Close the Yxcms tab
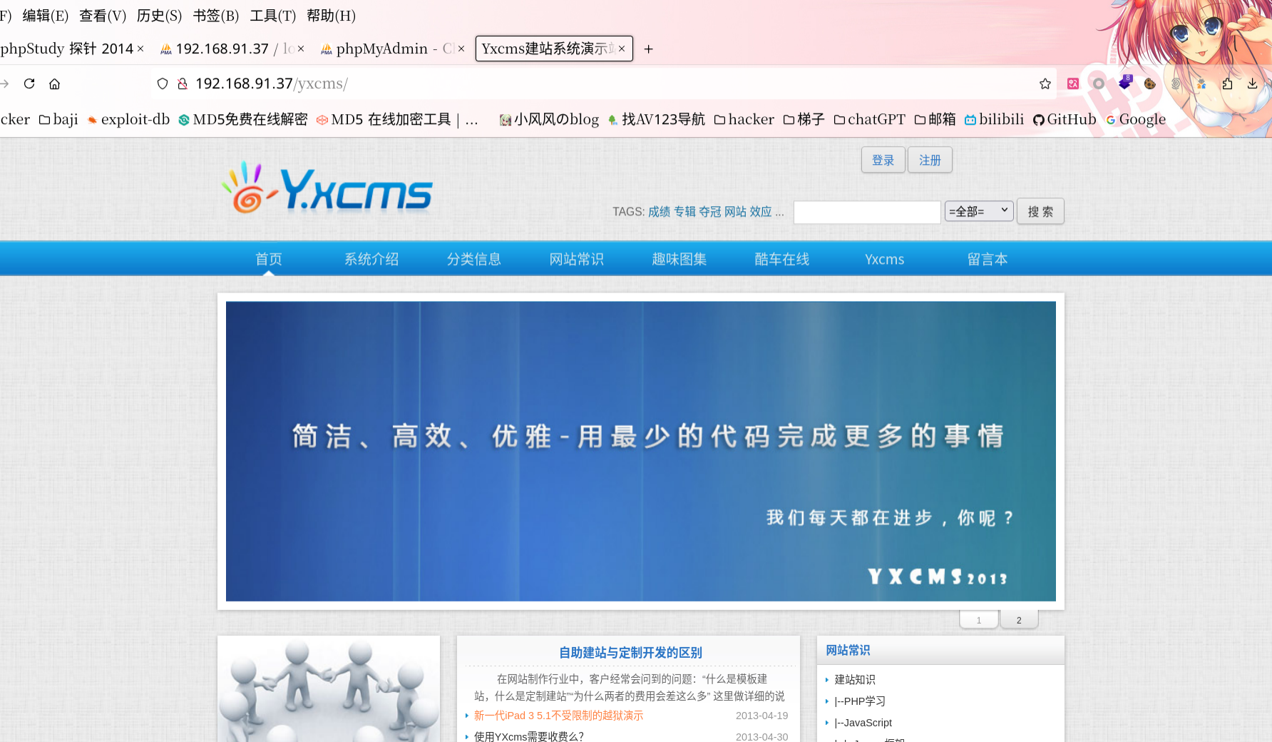 pyautogui.click(x=622, y=49)
